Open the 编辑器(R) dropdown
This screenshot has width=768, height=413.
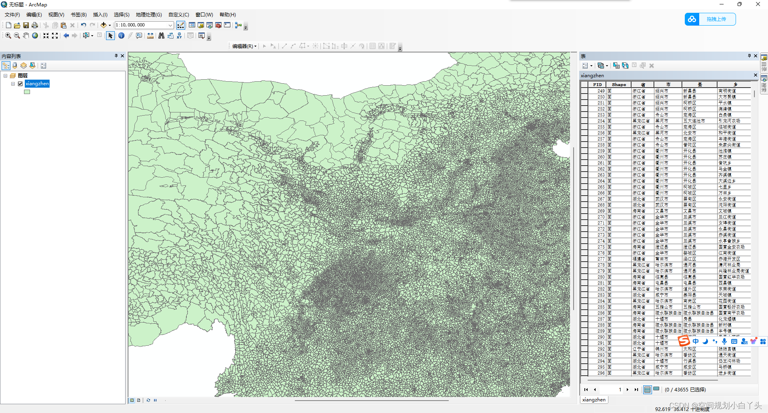tap(244, 46)
